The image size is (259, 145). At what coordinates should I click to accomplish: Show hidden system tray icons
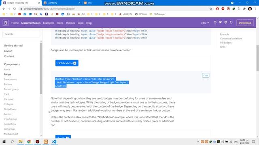198,141
